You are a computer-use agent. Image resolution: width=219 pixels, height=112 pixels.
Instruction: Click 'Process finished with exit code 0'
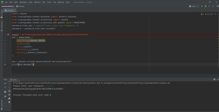32,95
